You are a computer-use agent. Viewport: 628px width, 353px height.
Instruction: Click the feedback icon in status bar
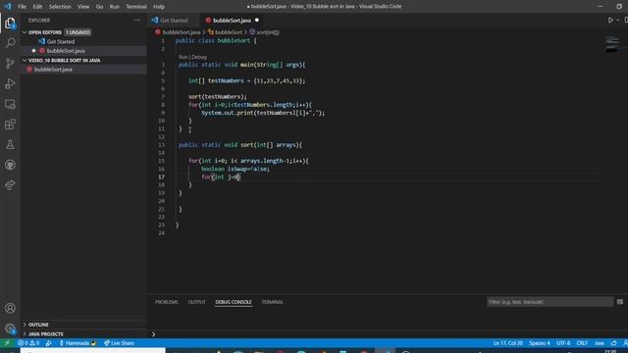tap(613, 343)
